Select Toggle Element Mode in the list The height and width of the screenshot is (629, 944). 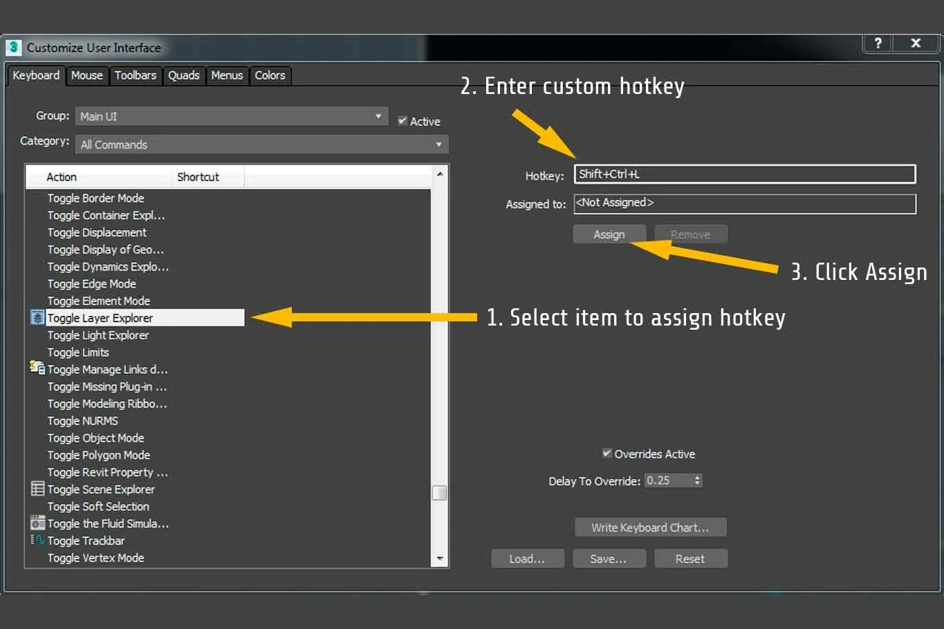[x=98, y=301]
